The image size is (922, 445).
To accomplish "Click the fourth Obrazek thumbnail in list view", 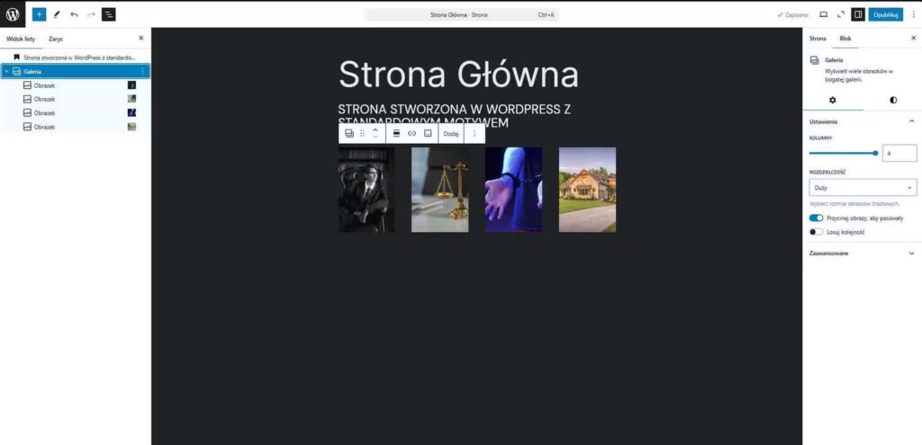I will (x=131, y=127).
